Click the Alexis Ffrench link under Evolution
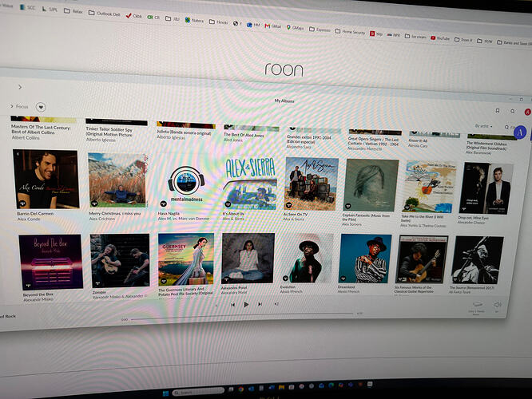The height and width of the screenshot is (399, 532). 291,291
